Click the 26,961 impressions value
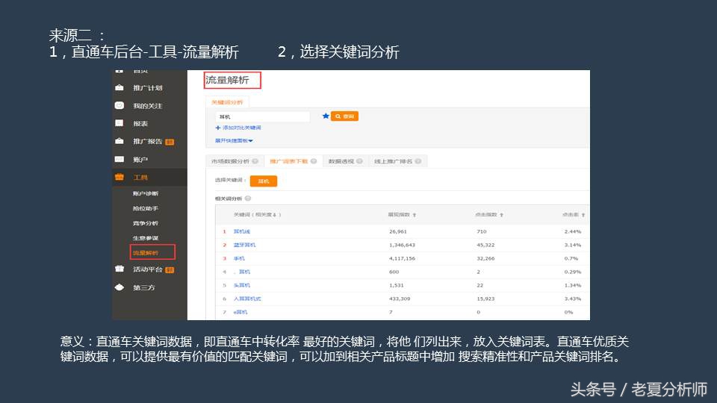Image resolution: width=717 pixels, height=403 pixels. (398, 231)
